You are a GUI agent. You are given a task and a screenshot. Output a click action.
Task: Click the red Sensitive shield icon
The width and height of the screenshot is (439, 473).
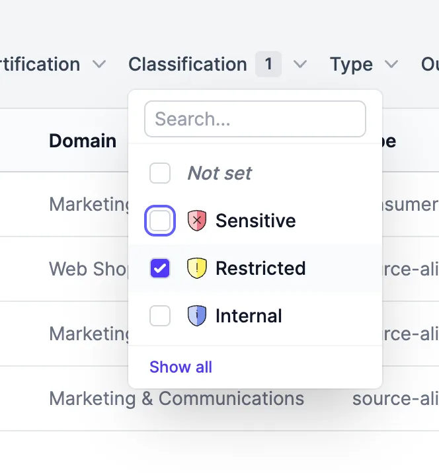197,221
